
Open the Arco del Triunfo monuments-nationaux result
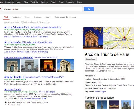click(13, 89)
